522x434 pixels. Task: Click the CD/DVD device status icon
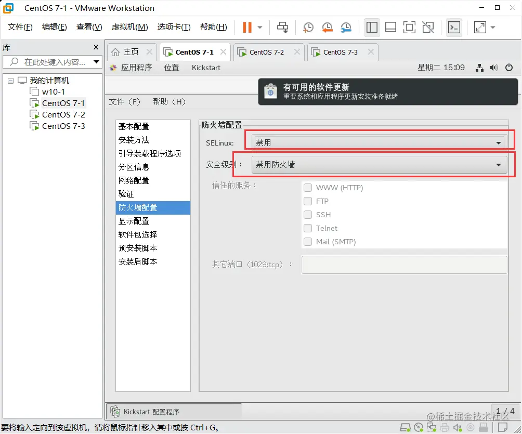tap(419, 427)
